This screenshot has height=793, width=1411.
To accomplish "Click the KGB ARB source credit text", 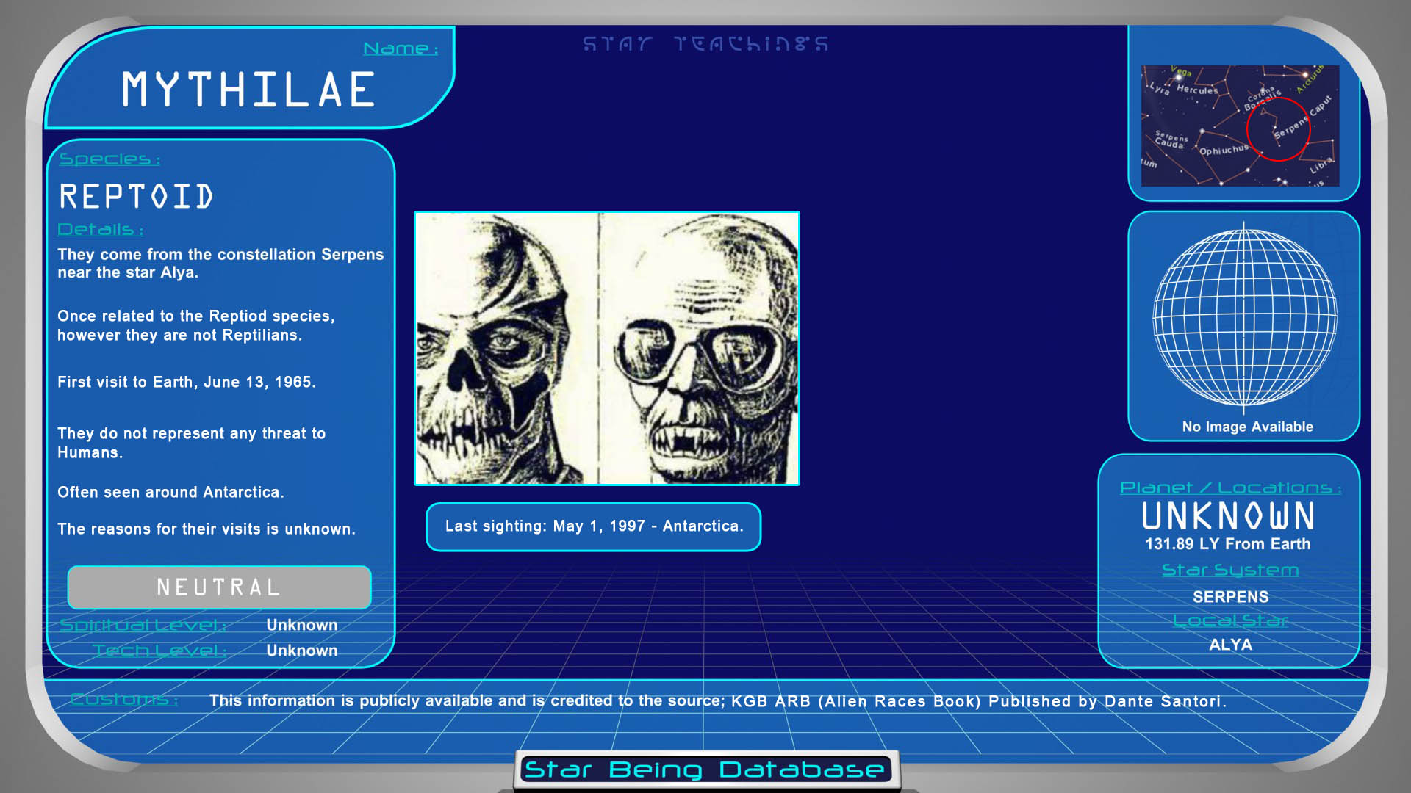I will [718, 701].
